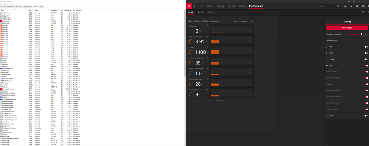Expand the FPS metrics group
The image size is (369, 146).
pyautogui.click(x=327, y=47)
